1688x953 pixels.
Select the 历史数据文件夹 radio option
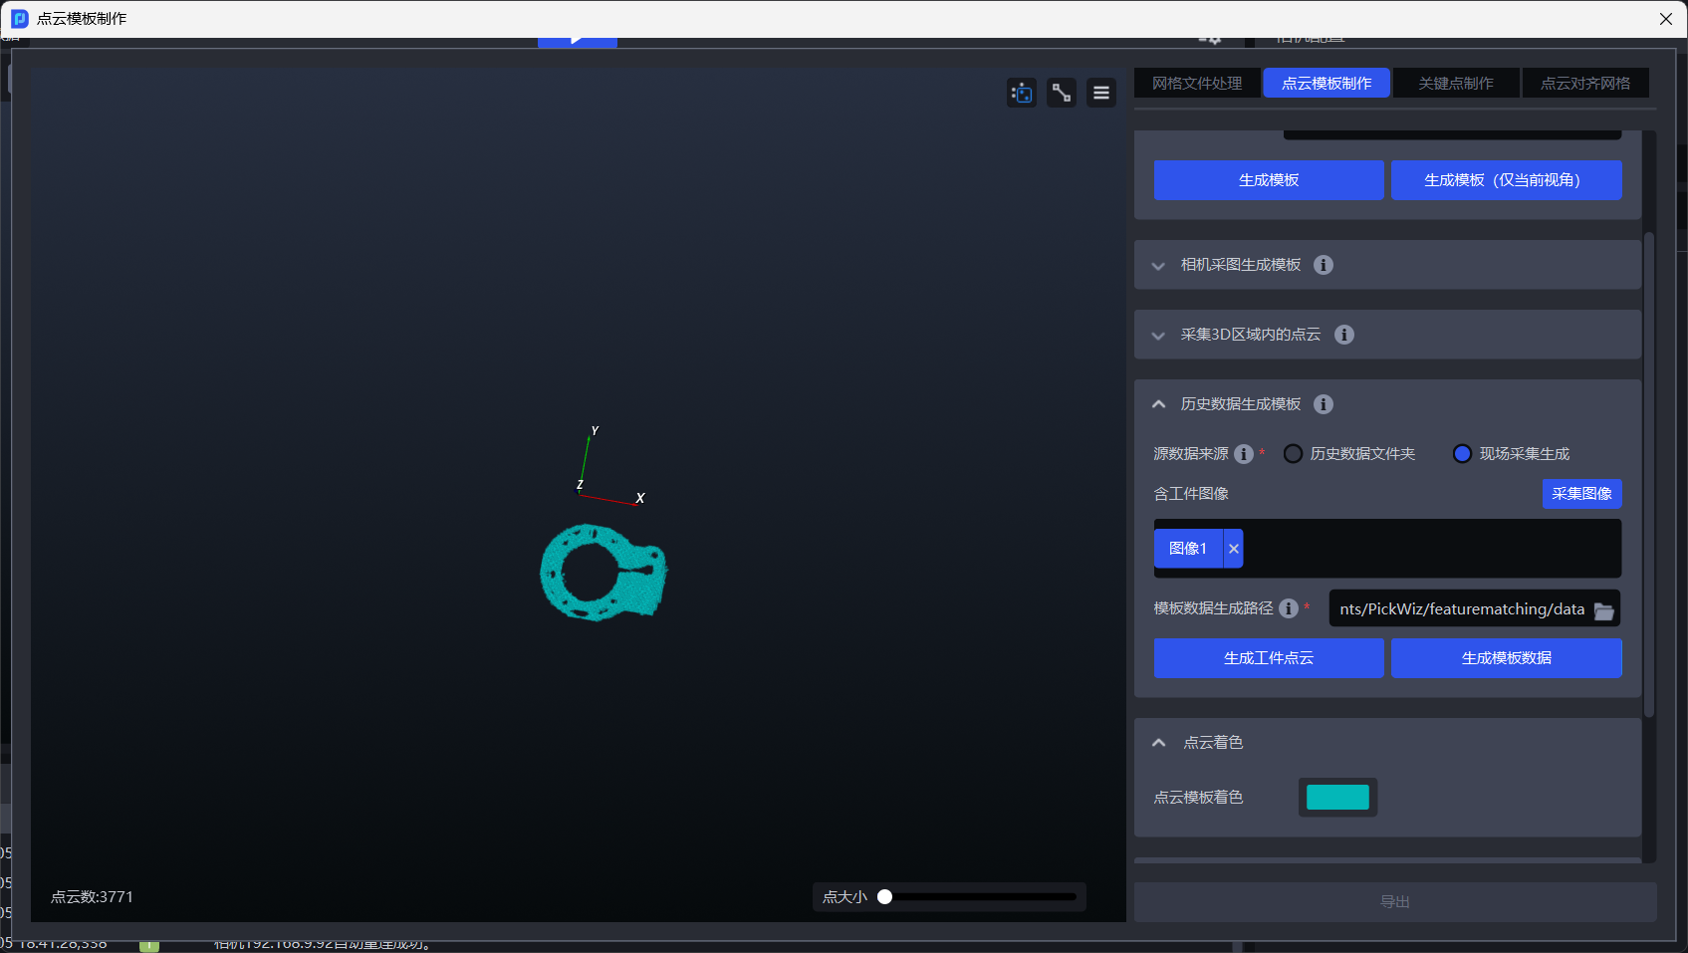pyautogui.click(x=1294, y=454)
